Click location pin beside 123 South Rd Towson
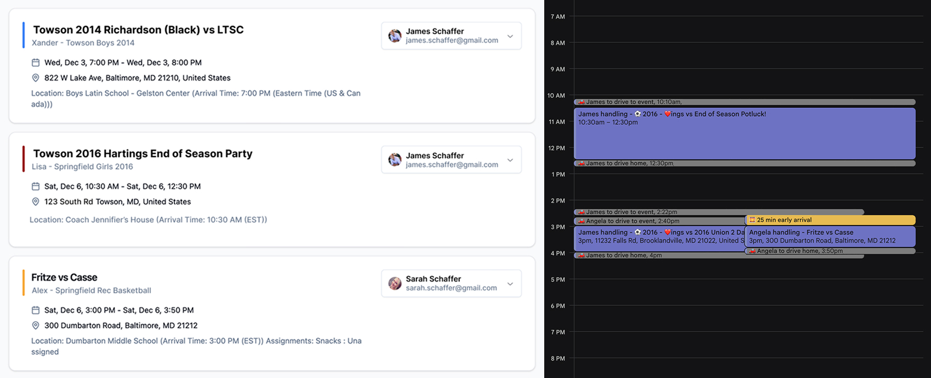 coord(36,202)
